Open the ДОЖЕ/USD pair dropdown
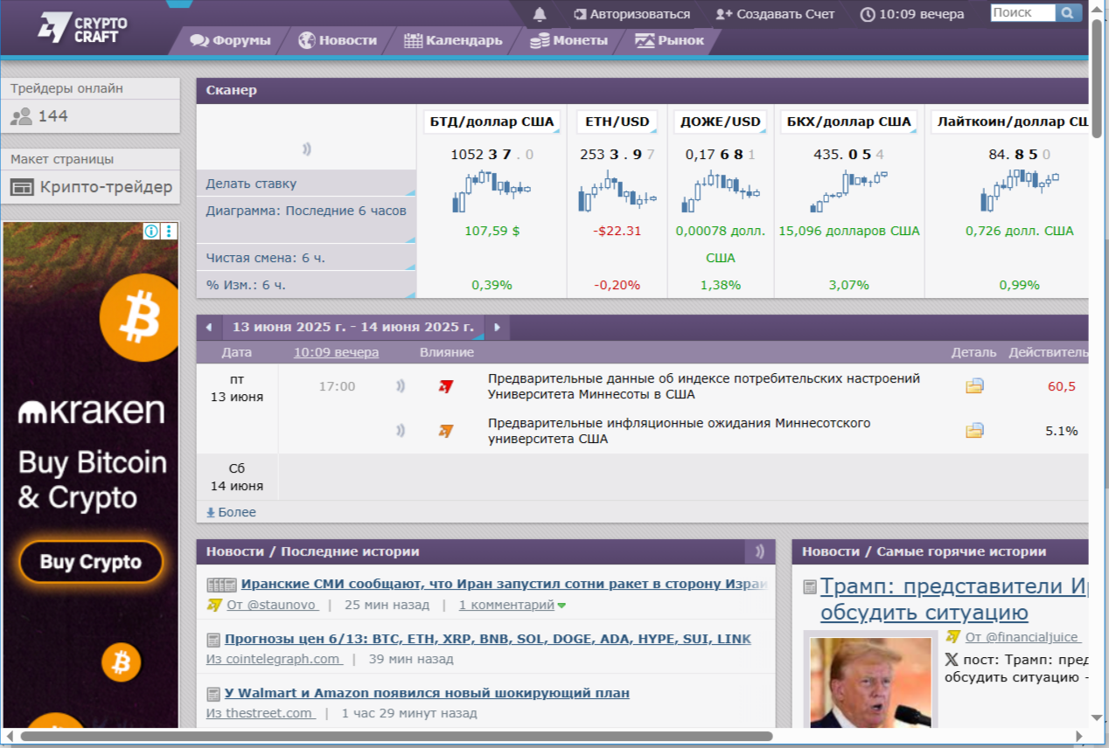This screenshot has height=748, width=1109. pyautogui.click(x=721, y=121)
